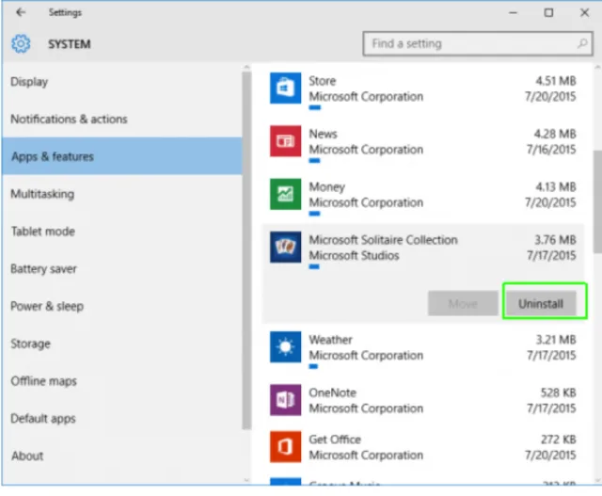Click the purple OneNote icon
Screen dimensions: 602x496
[285, 400]
